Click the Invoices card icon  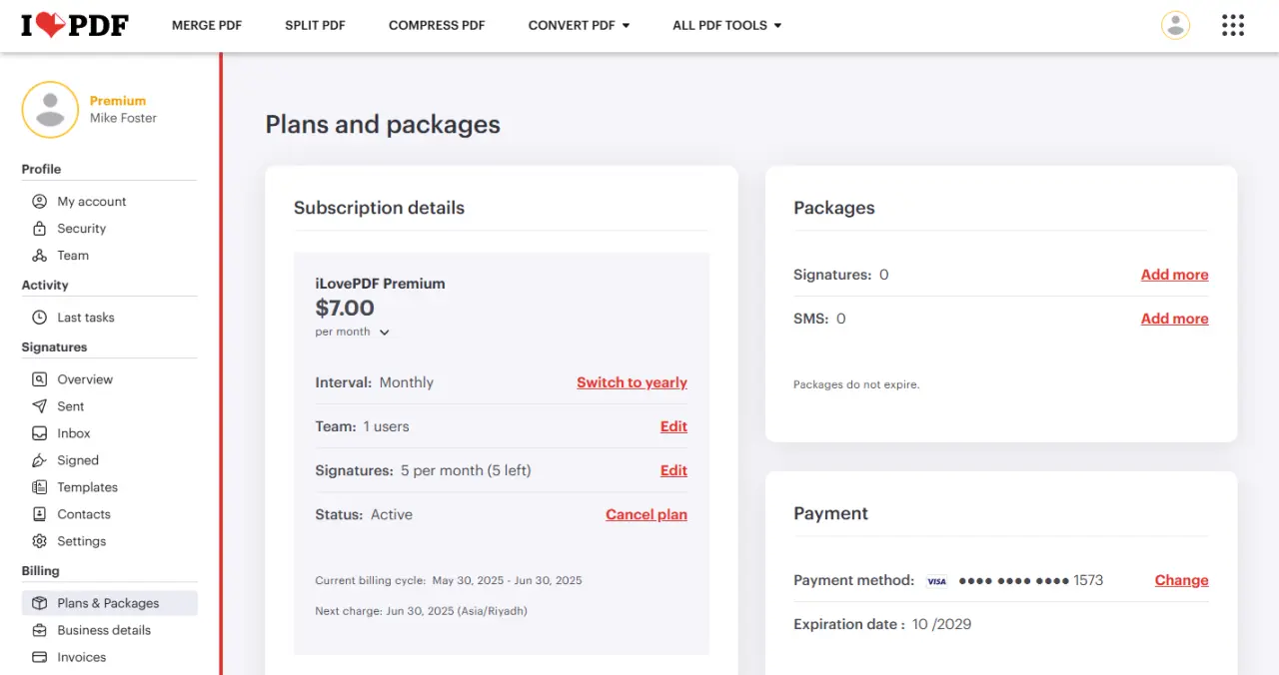(40, 657)
